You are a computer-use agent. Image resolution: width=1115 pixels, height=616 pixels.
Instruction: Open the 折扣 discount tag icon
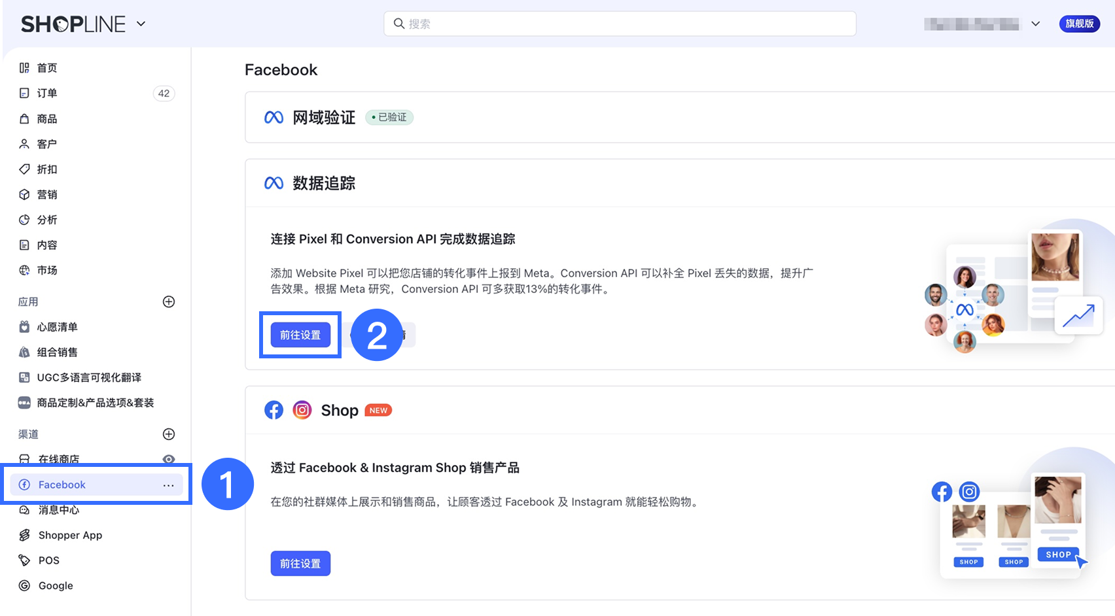click(x=24, y=169)
